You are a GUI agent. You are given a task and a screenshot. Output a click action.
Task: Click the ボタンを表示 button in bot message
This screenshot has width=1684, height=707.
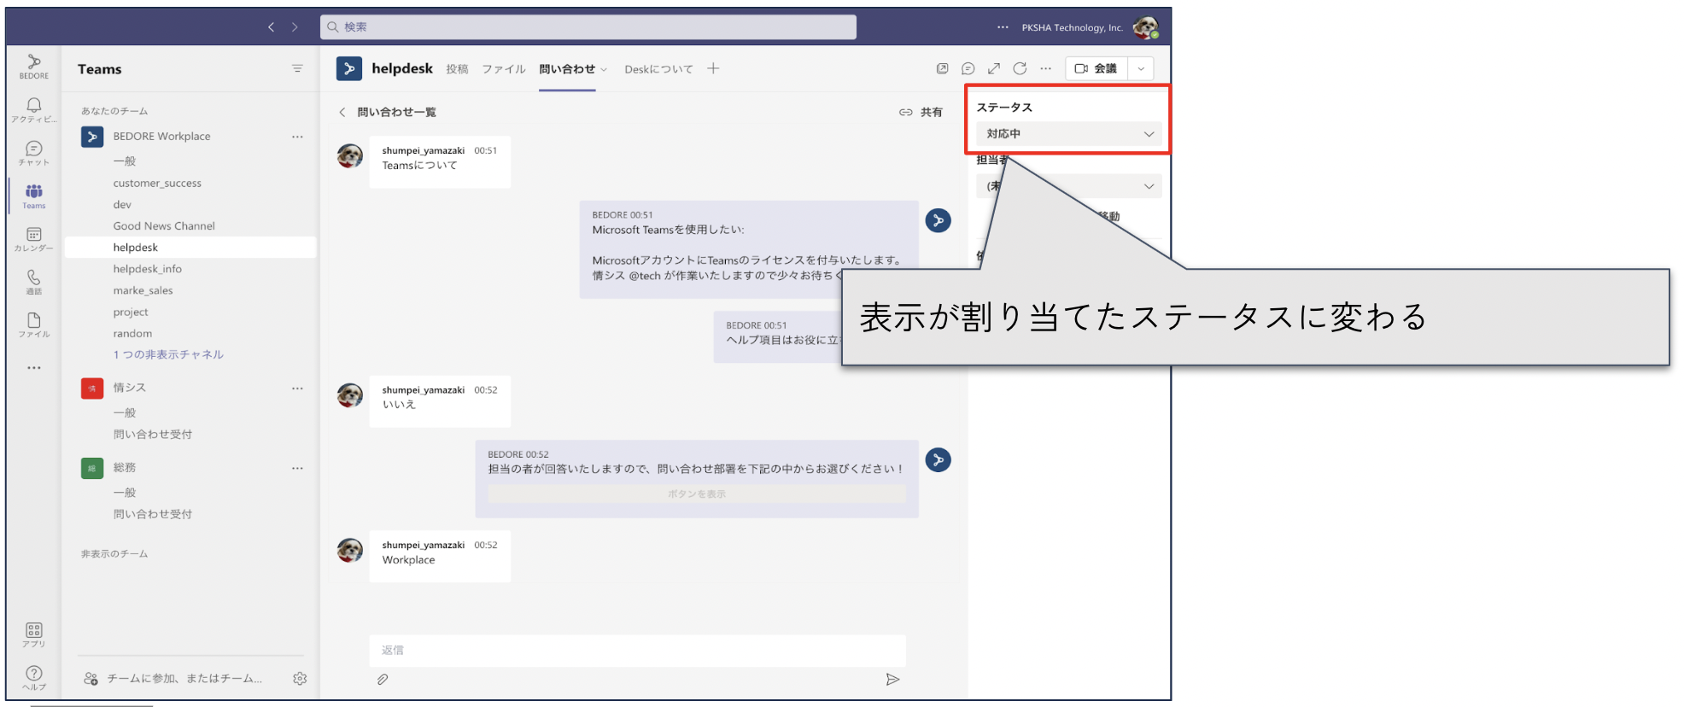coord(697,494)
